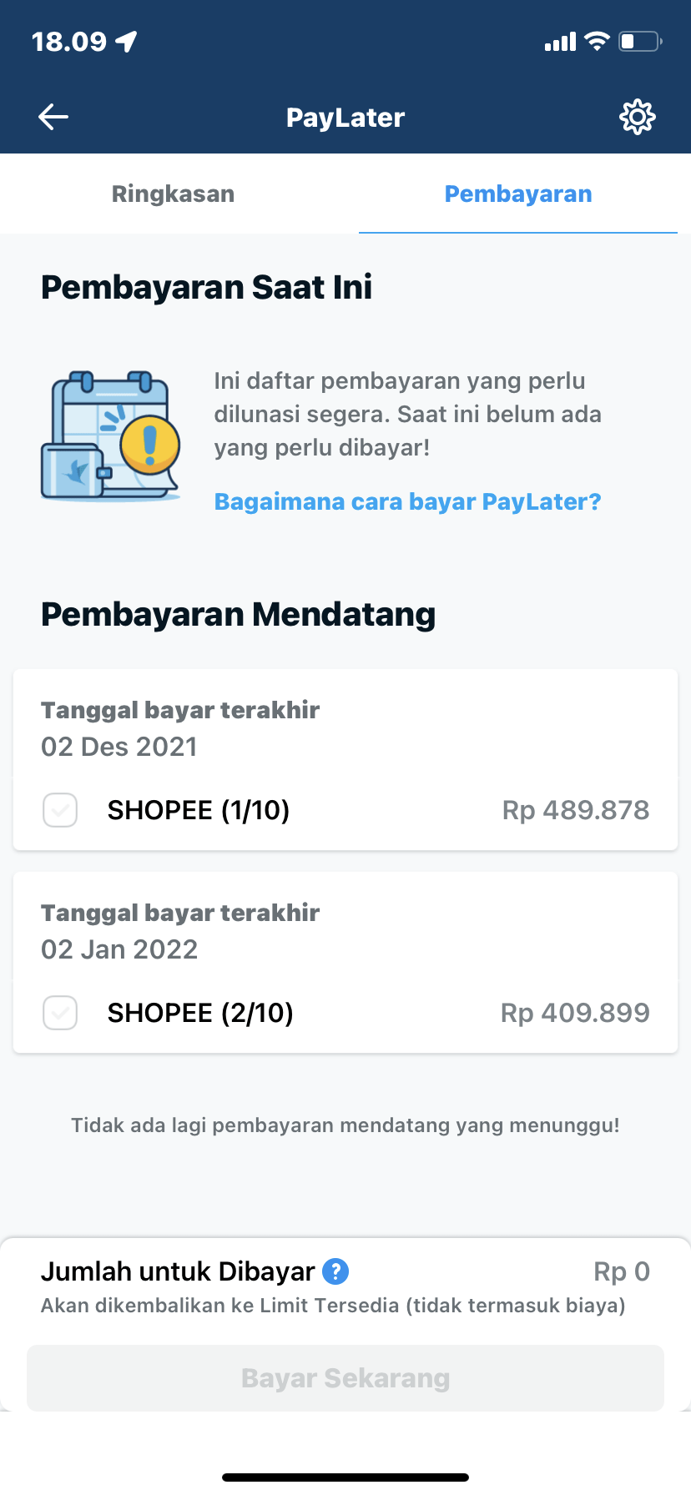Open the 02 Jan 2022 payment card
Image resolution: width=691 pixels, height=1495 pixels.
point(345,930)
